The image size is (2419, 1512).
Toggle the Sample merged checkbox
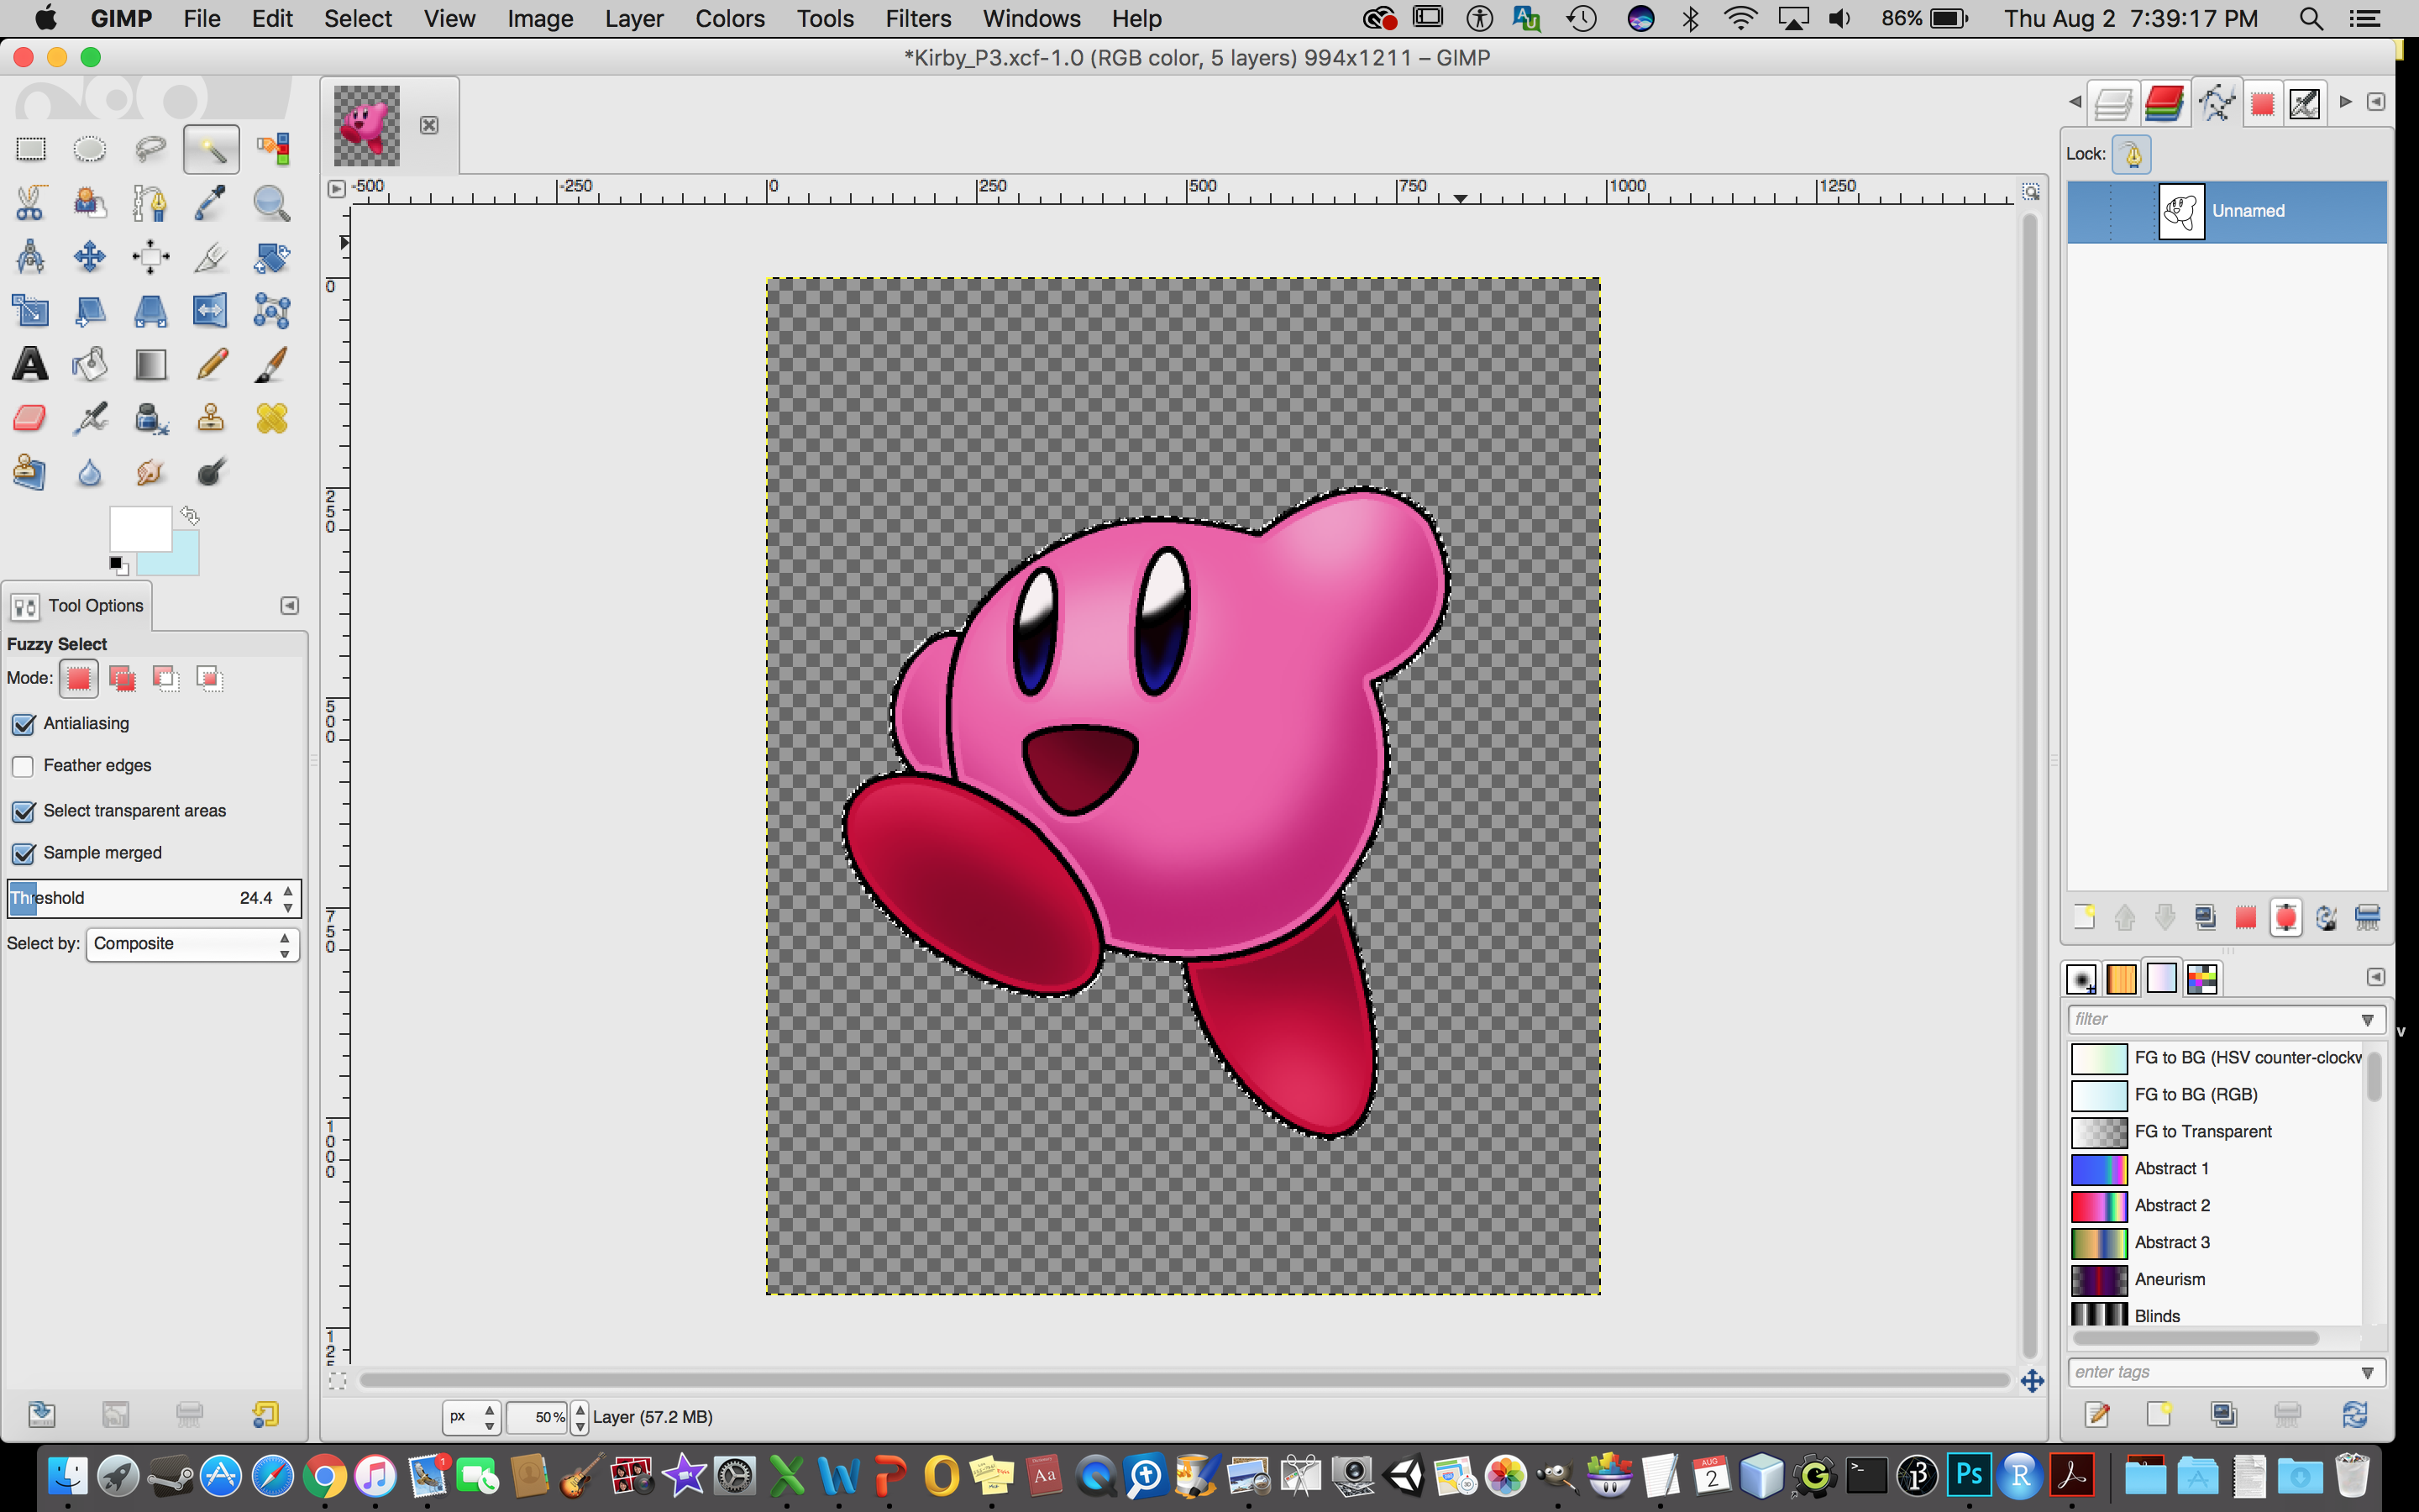[23, 854]
